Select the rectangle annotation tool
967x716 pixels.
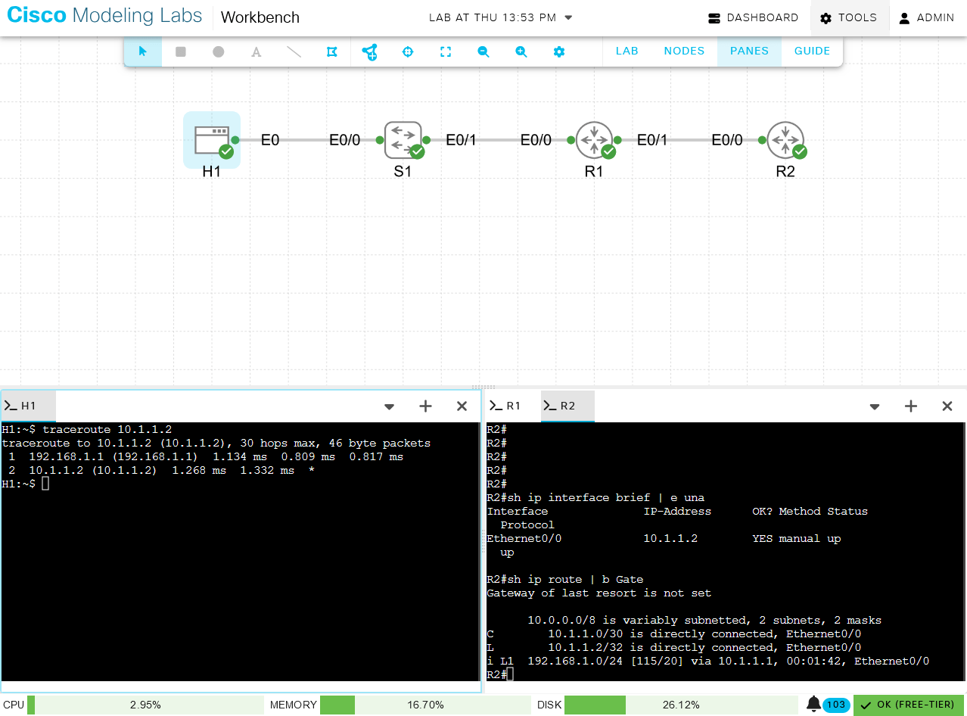[x=181, y=51]
